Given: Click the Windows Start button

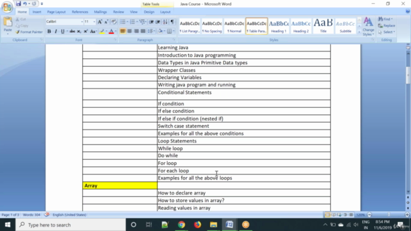Looking at the screenshot, I should click(x=8, y=225).
